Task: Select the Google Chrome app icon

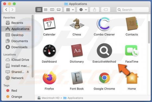Action: tap(104, 78)
